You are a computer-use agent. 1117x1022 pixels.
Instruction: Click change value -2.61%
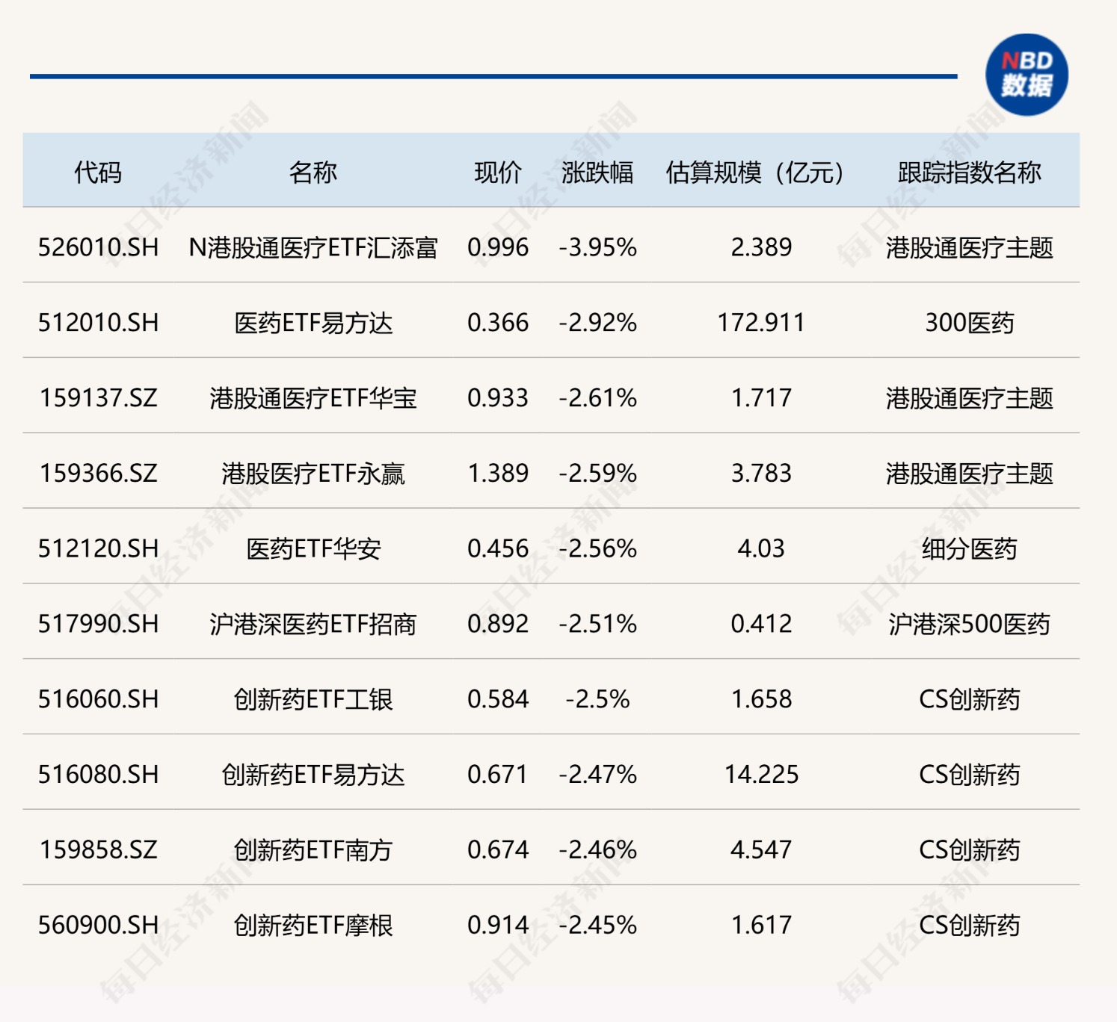tap(597, 398)
